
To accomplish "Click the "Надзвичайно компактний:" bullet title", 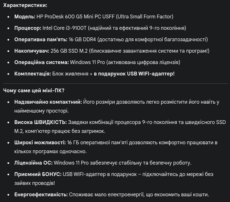I will coord(48,102).
